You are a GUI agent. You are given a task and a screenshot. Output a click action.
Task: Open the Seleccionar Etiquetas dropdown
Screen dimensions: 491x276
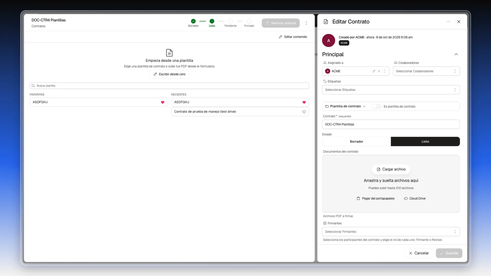click(391, 90)
